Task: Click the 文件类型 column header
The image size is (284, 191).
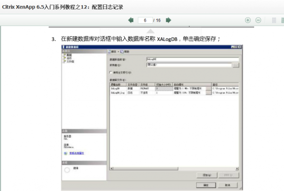Action: point(133,84)
